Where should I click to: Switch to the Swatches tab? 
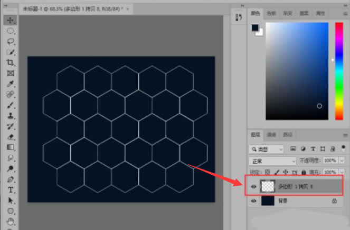click(x=271, y=13)
